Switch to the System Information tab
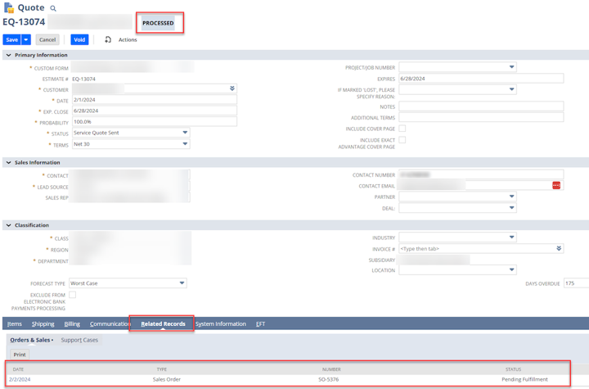 tap(221, 324)
